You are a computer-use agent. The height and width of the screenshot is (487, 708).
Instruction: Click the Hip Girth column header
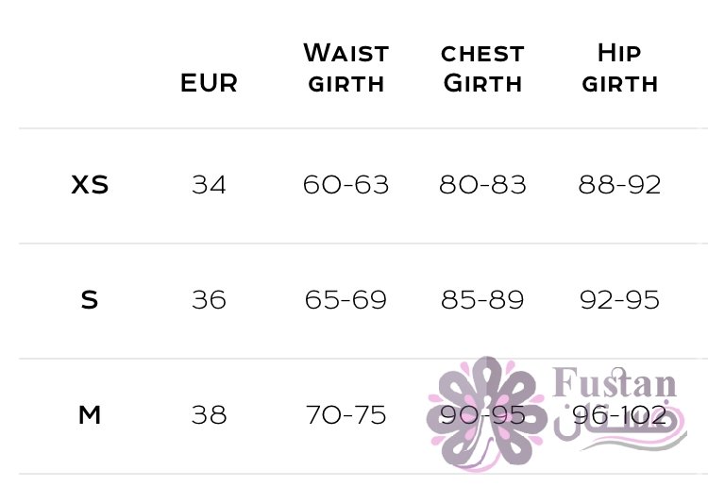[619, 68]
